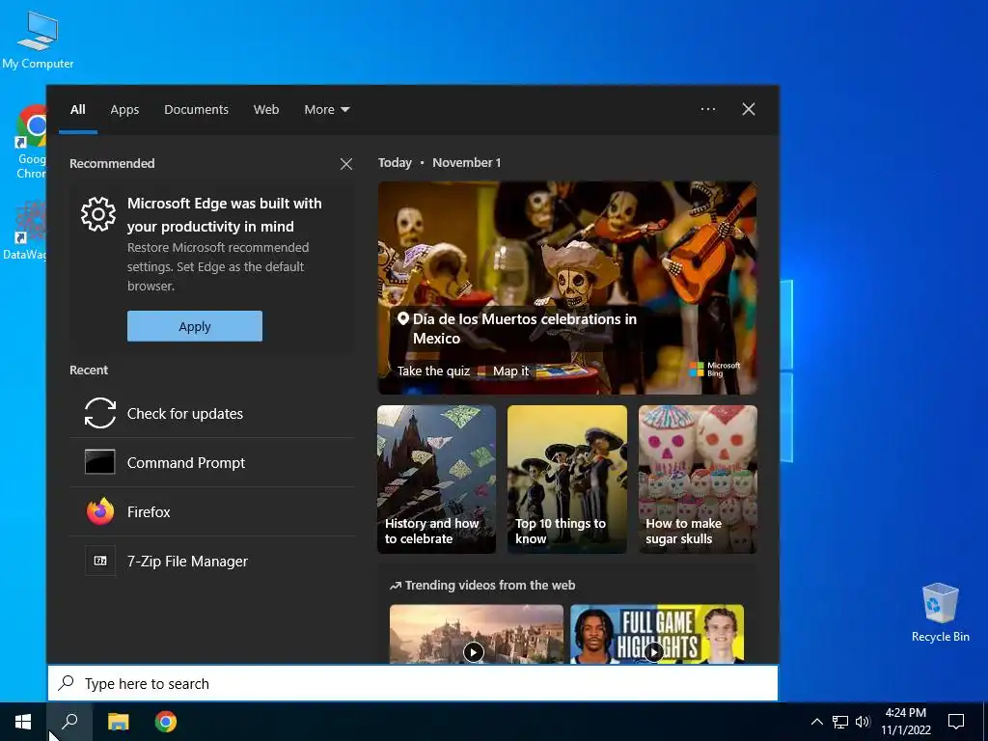This screenshot has width=988, height=741.
Task: Click the Recent section heading
Action: tap(88, 370)
